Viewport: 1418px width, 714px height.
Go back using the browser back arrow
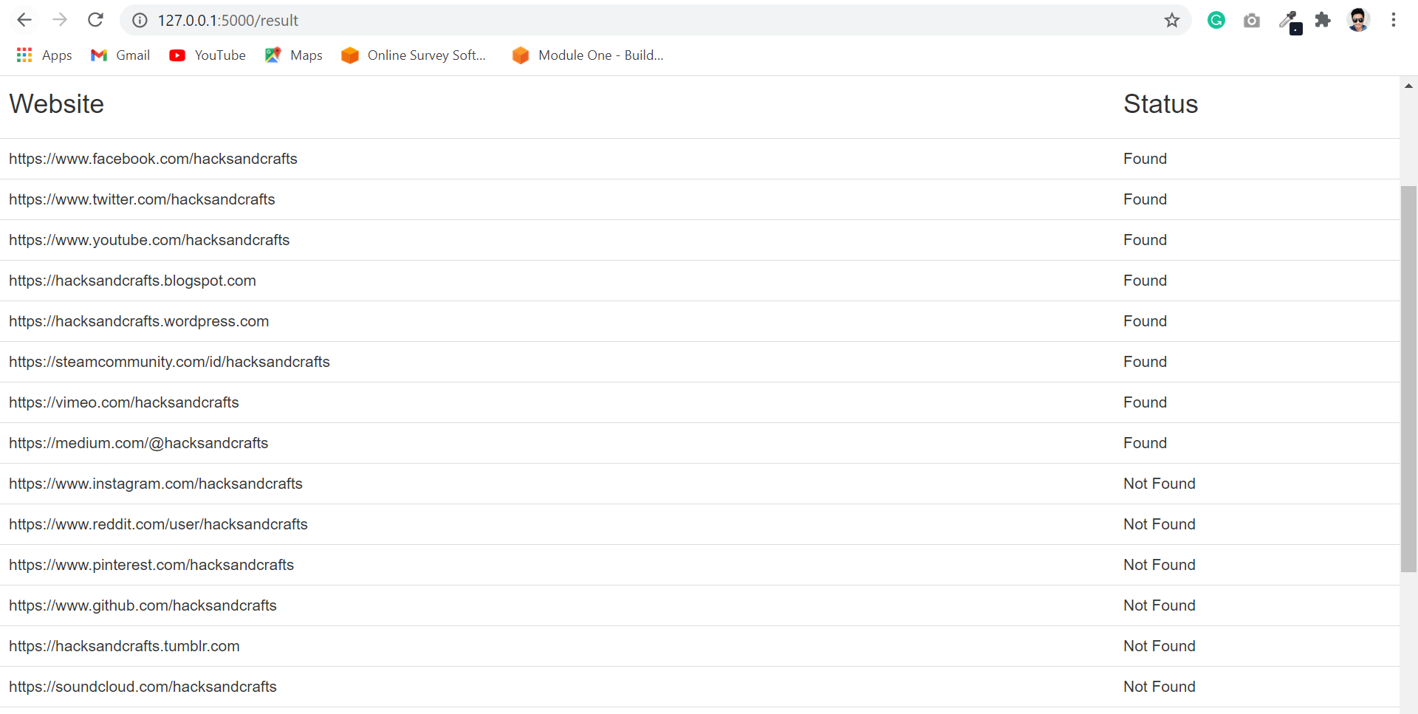click(24, 20)
